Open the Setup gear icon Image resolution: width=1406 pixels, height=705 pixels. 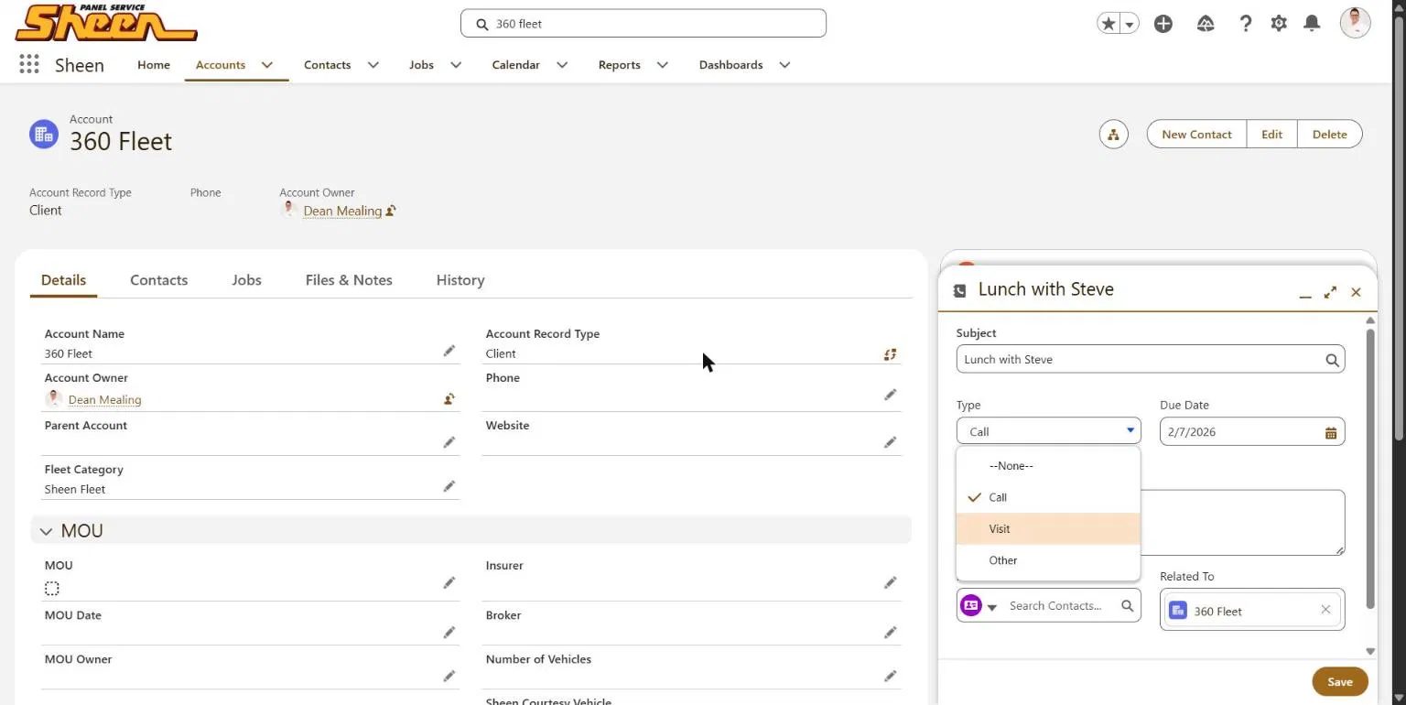(x=1279, y=24)
